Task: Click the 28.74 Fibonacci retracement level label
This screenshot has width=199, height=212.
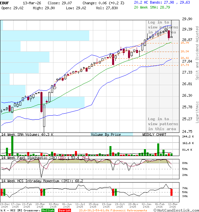Action: [184, 43]
